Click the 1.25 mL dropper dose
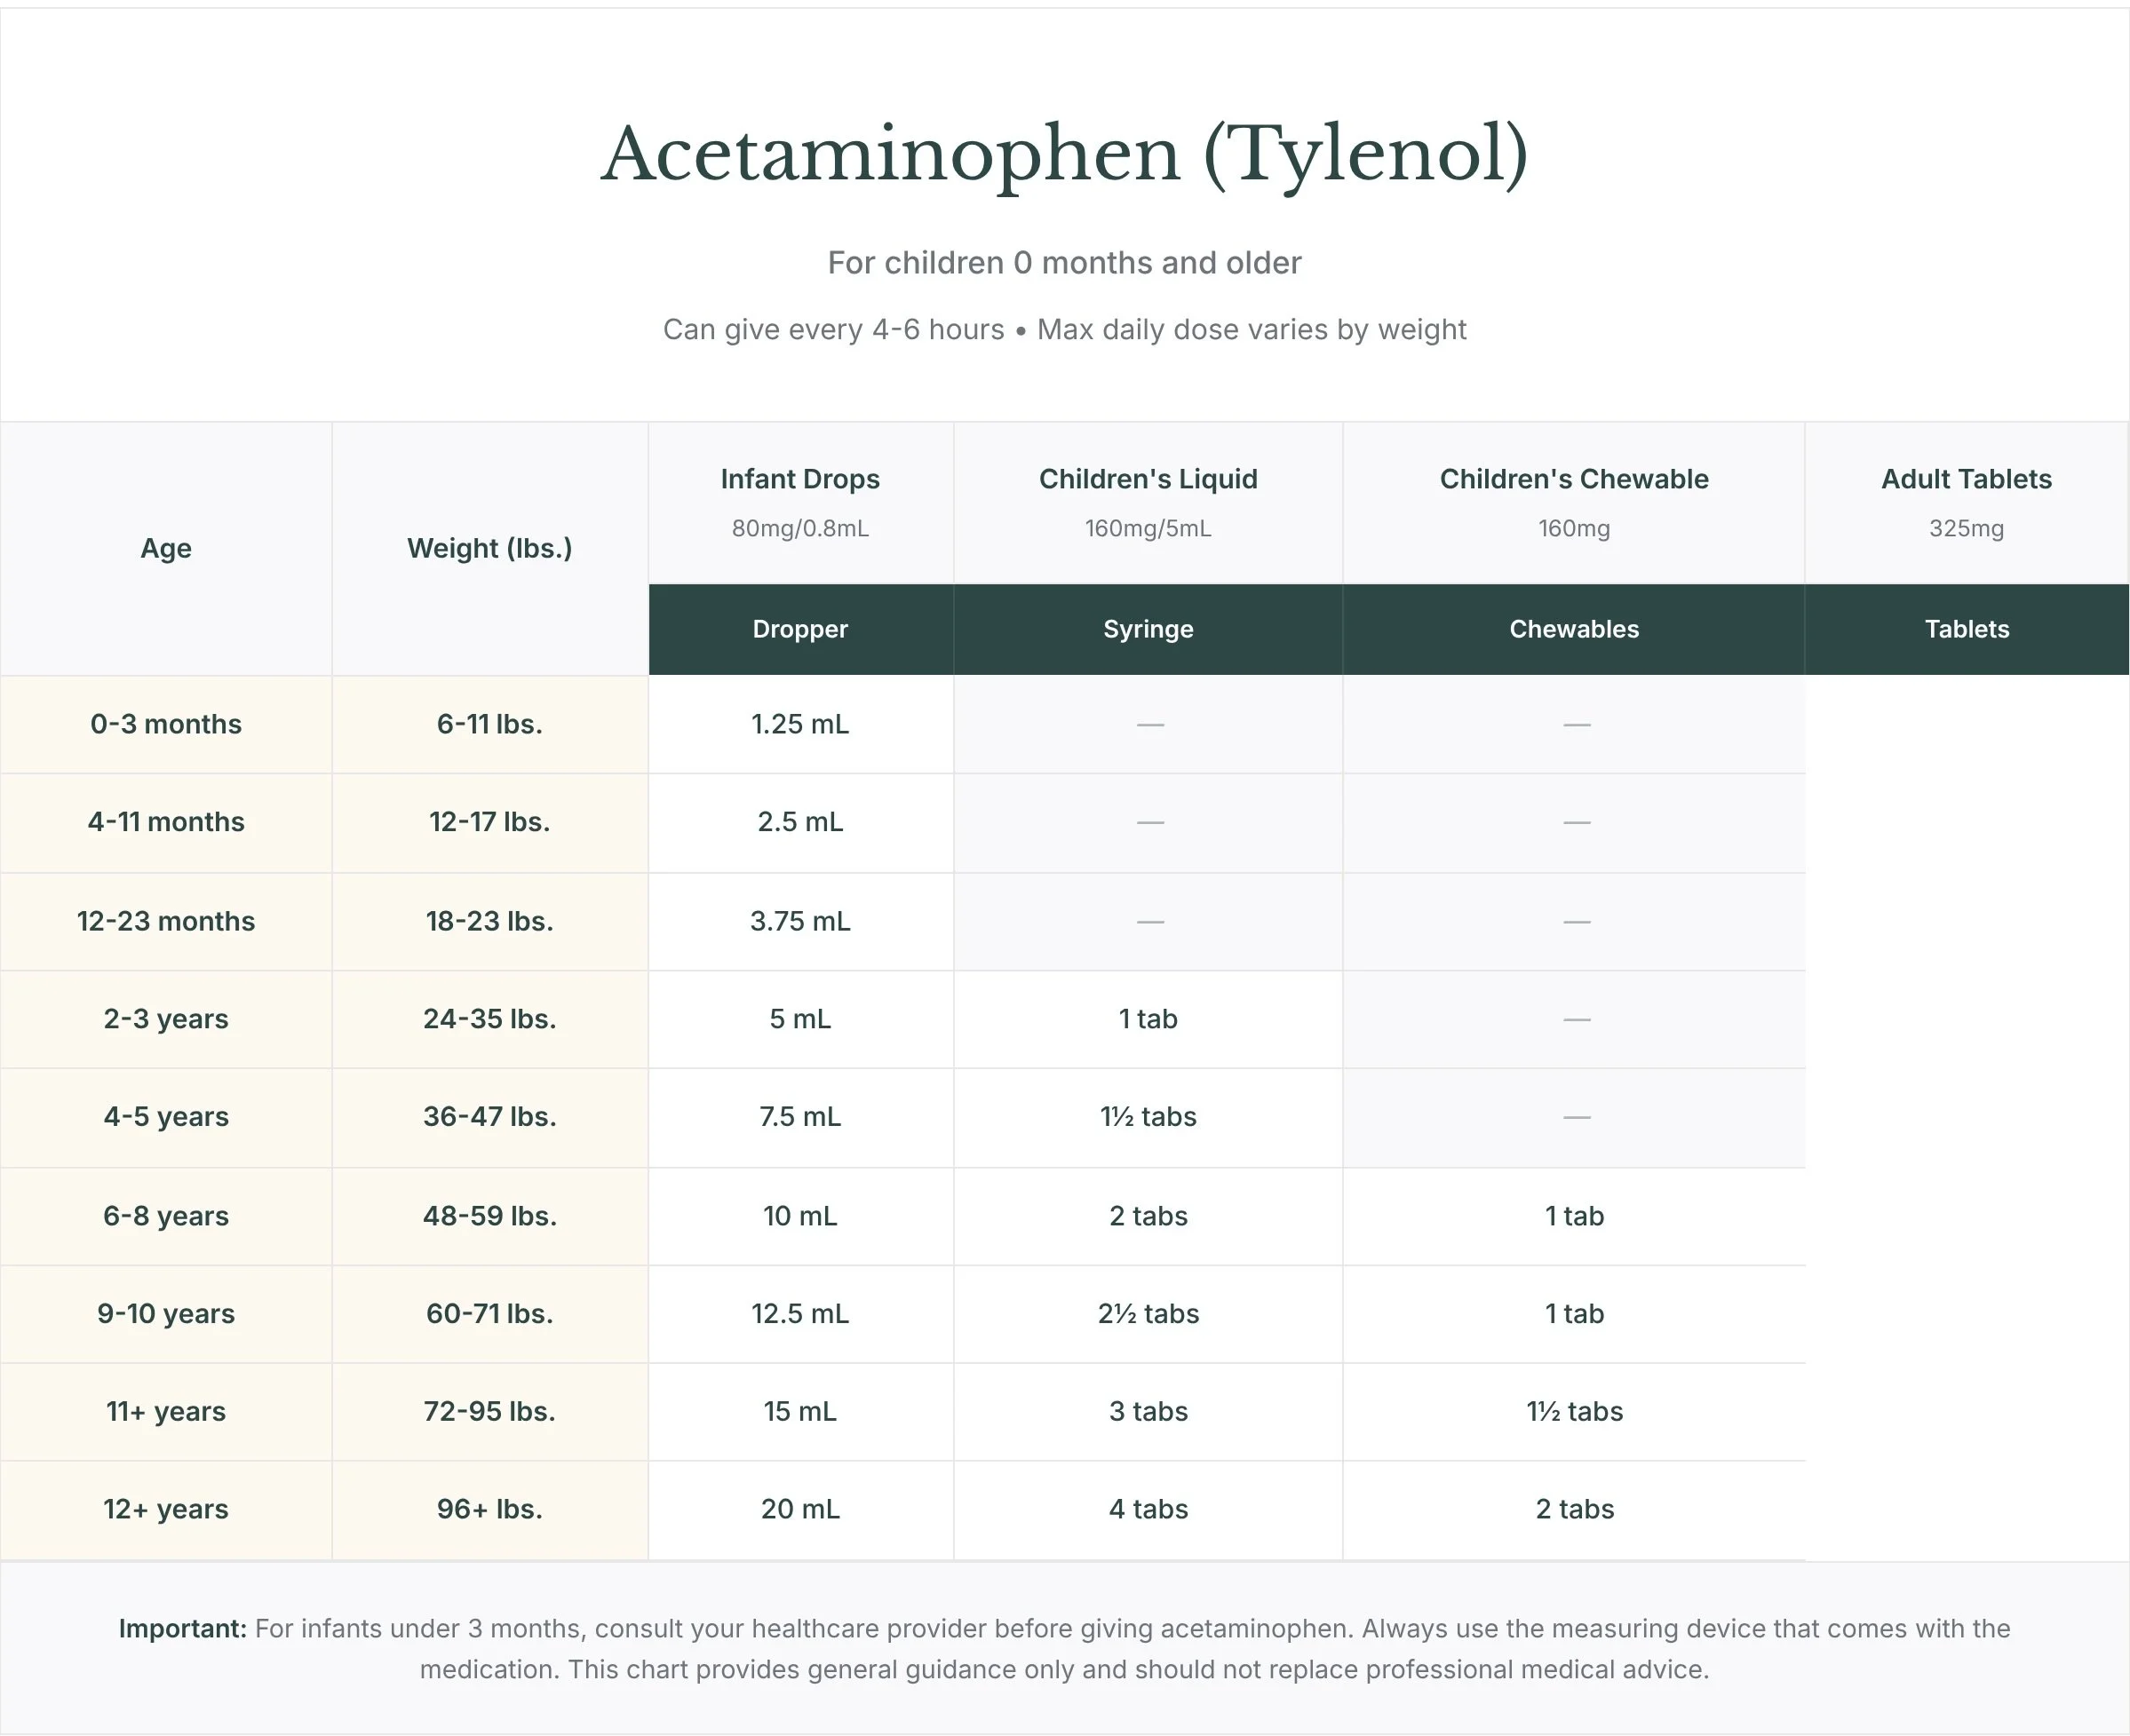Viewport: 2130px width, 1736px height. pos(799,724)
